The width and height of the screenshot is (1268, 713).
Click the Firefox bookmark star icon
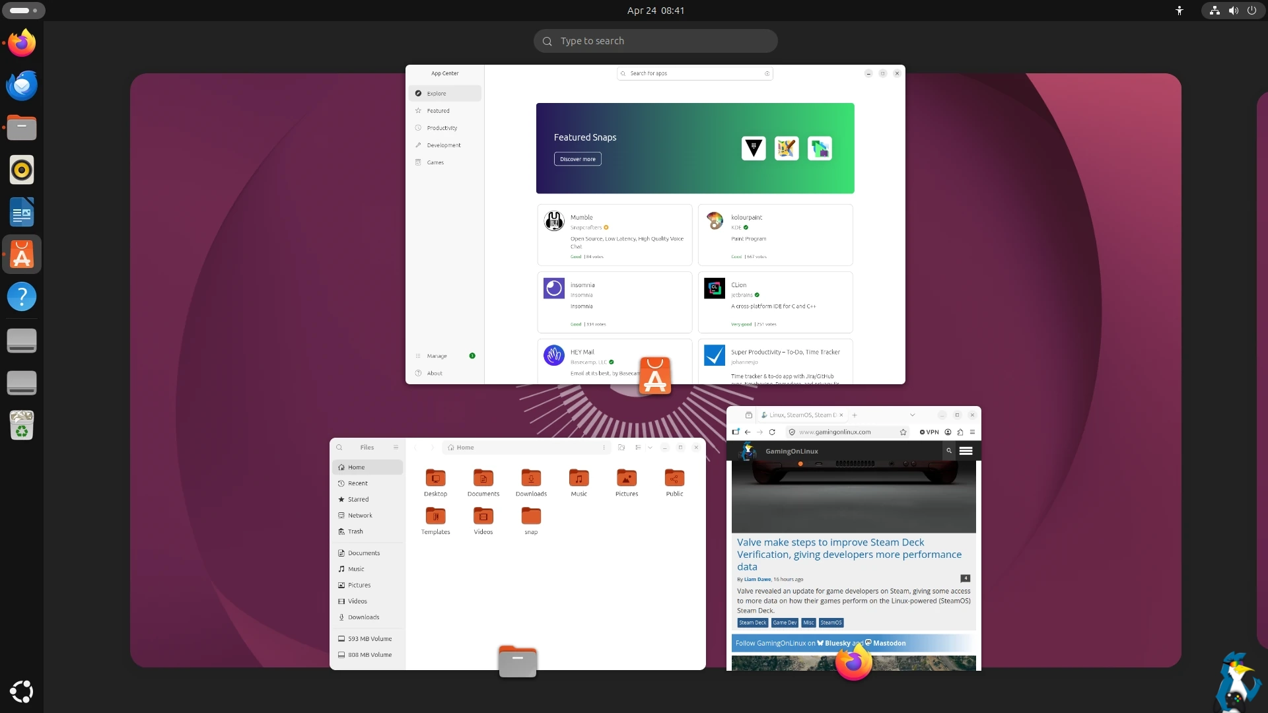point(903,432)
